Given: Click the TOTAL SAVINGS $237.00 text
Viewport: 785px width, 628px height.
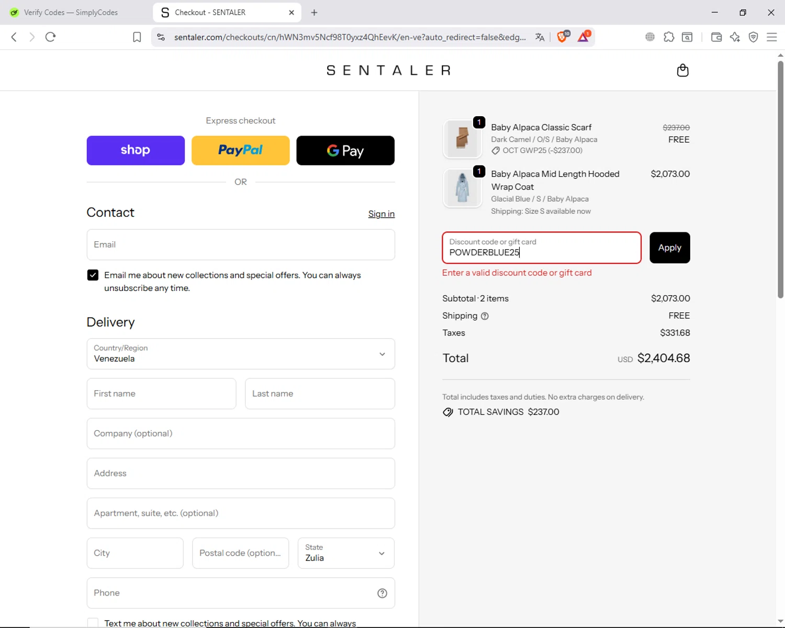Looking at the screenshot, I should point(509,412).
